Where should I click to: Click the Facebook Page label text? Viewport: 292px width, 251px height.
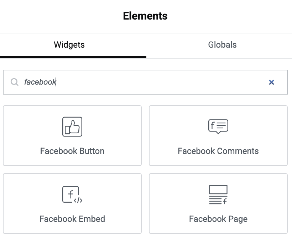click(218, 219)
